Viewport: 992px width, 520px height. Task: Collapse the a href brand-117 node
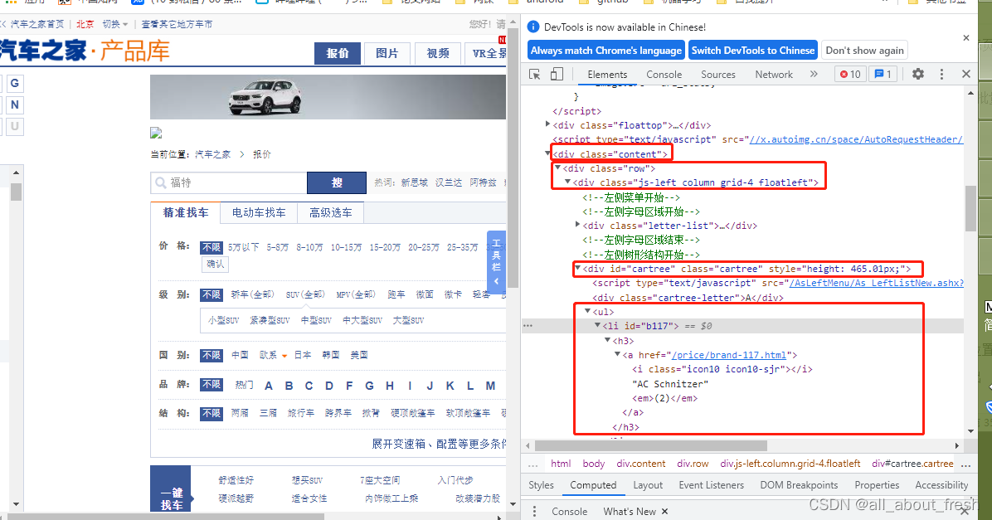pos(617,354)
